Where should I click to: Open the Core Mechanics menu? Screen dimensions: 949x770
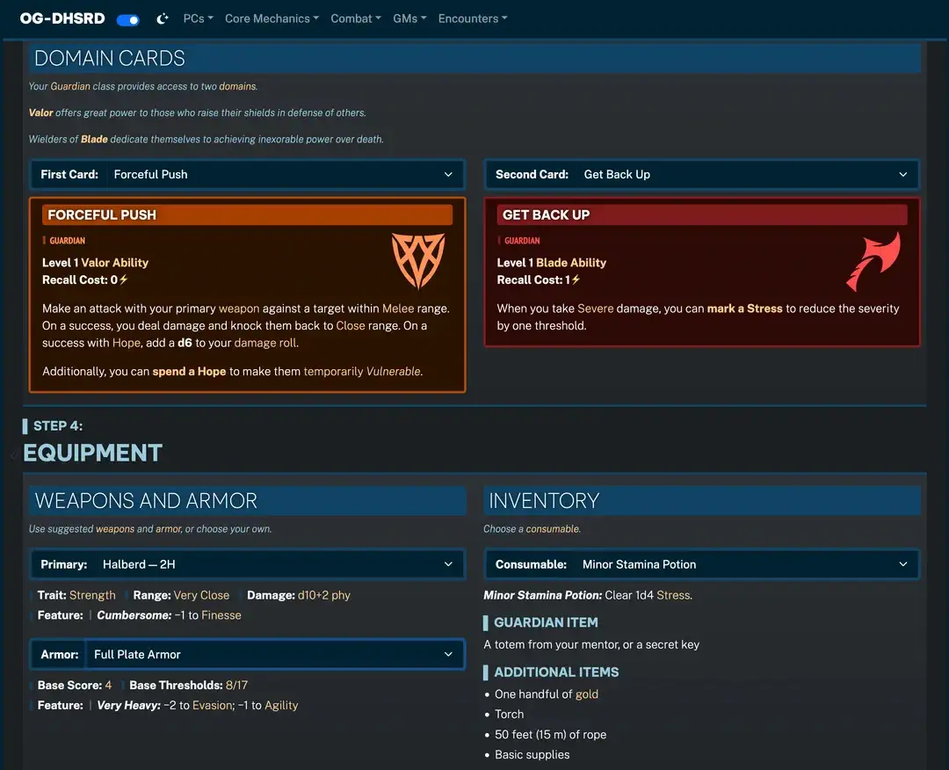[272, 18]
